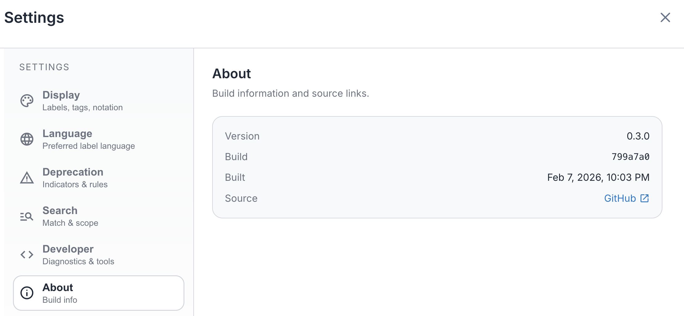
Task: Open the Developer diagnostics section
Action: [x=68, y=249]
